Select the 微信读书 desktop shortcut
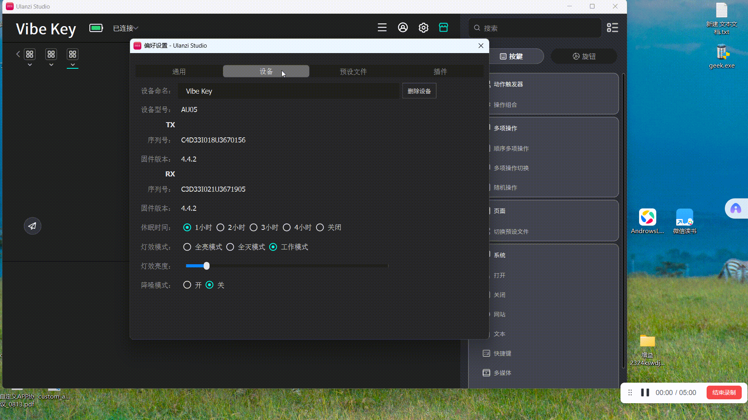Viewport: 748px width, 420px height. pos(685,221)
